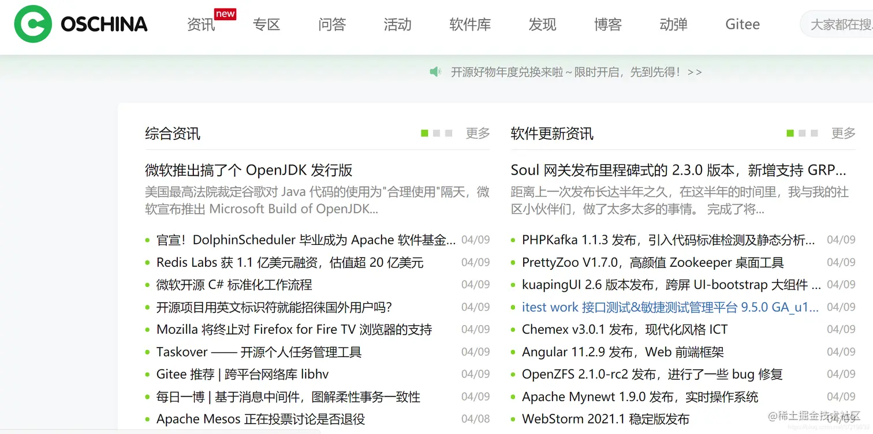Select the first green pager dot in 软件更新资讯

tap(790, 133)
